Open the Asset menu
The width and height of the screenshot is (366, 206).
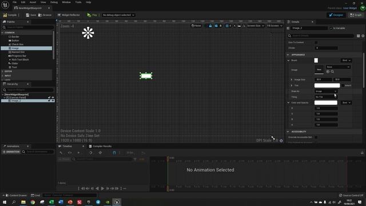33,2
